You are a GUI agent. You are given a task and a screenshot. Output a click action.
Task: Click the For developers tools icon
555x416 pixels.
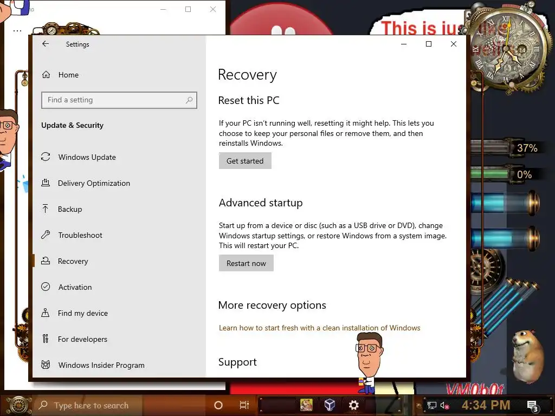tap(46, 339)
